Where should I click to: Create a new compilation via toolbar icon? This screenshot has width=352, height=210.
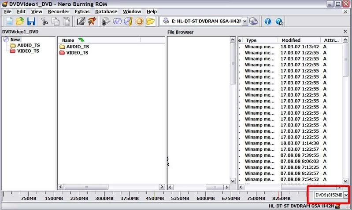pyautogui.click(x=9, y=22)
